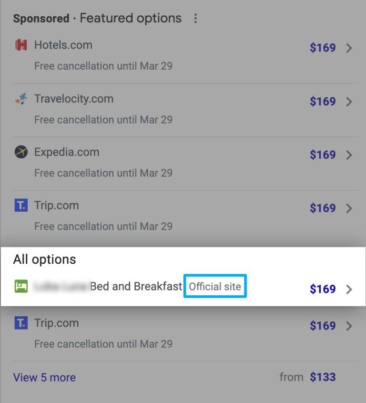Click the View 5 more link

coord(44,377)
